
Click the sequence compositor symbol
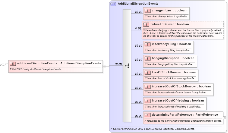click(x=127, y=66)
